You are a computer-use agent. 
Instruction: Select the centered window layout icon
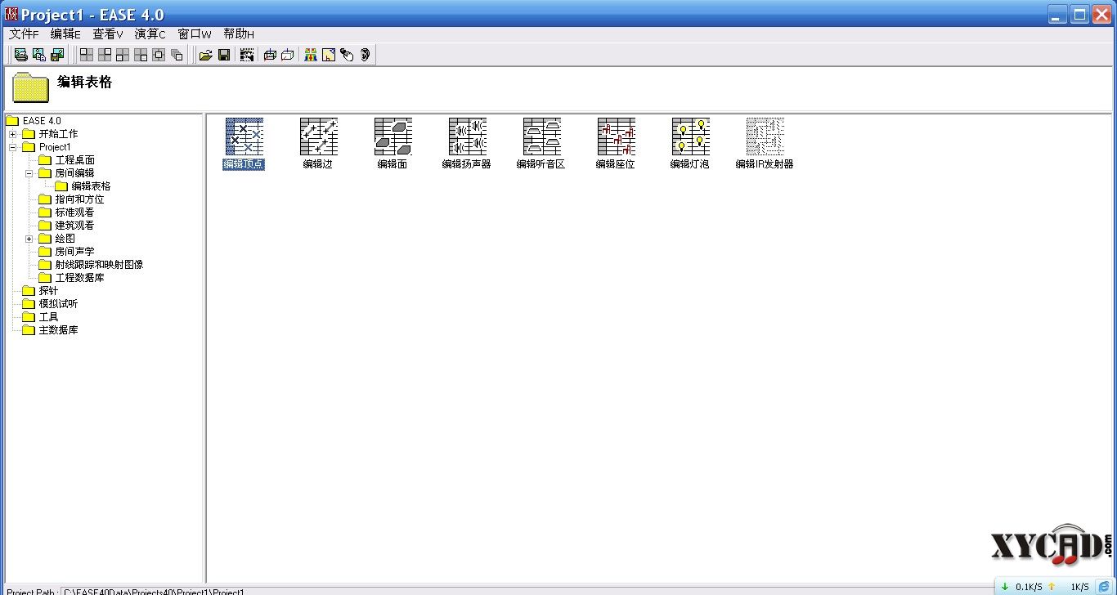click(x=159, y=55)
